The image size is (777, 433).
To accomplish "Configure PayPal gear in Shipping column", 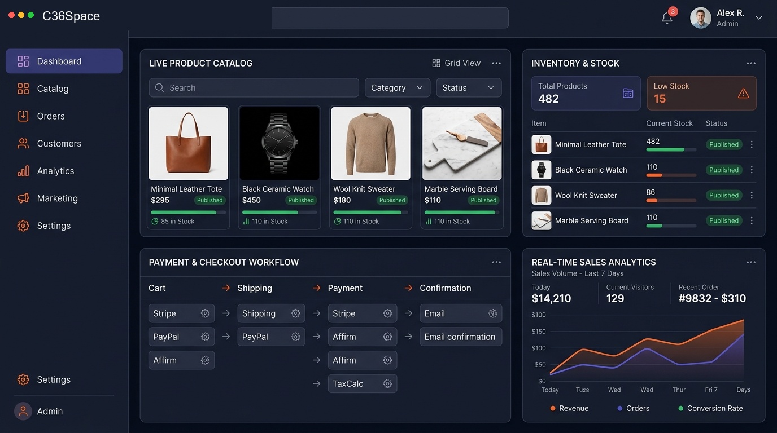I will pyautogui.click(x=295, y=337).
